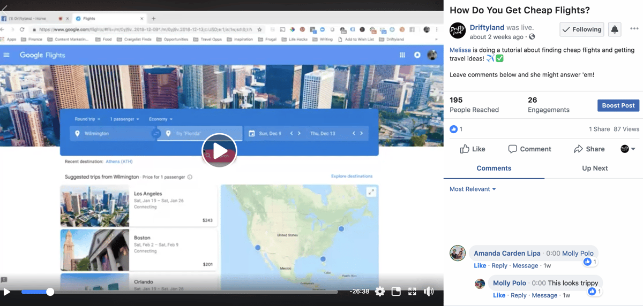Screen dimensions: 643x306
Task: Jump to 0:00 timestamp in Molly Polo's reply
Action: tap(538, 283)
